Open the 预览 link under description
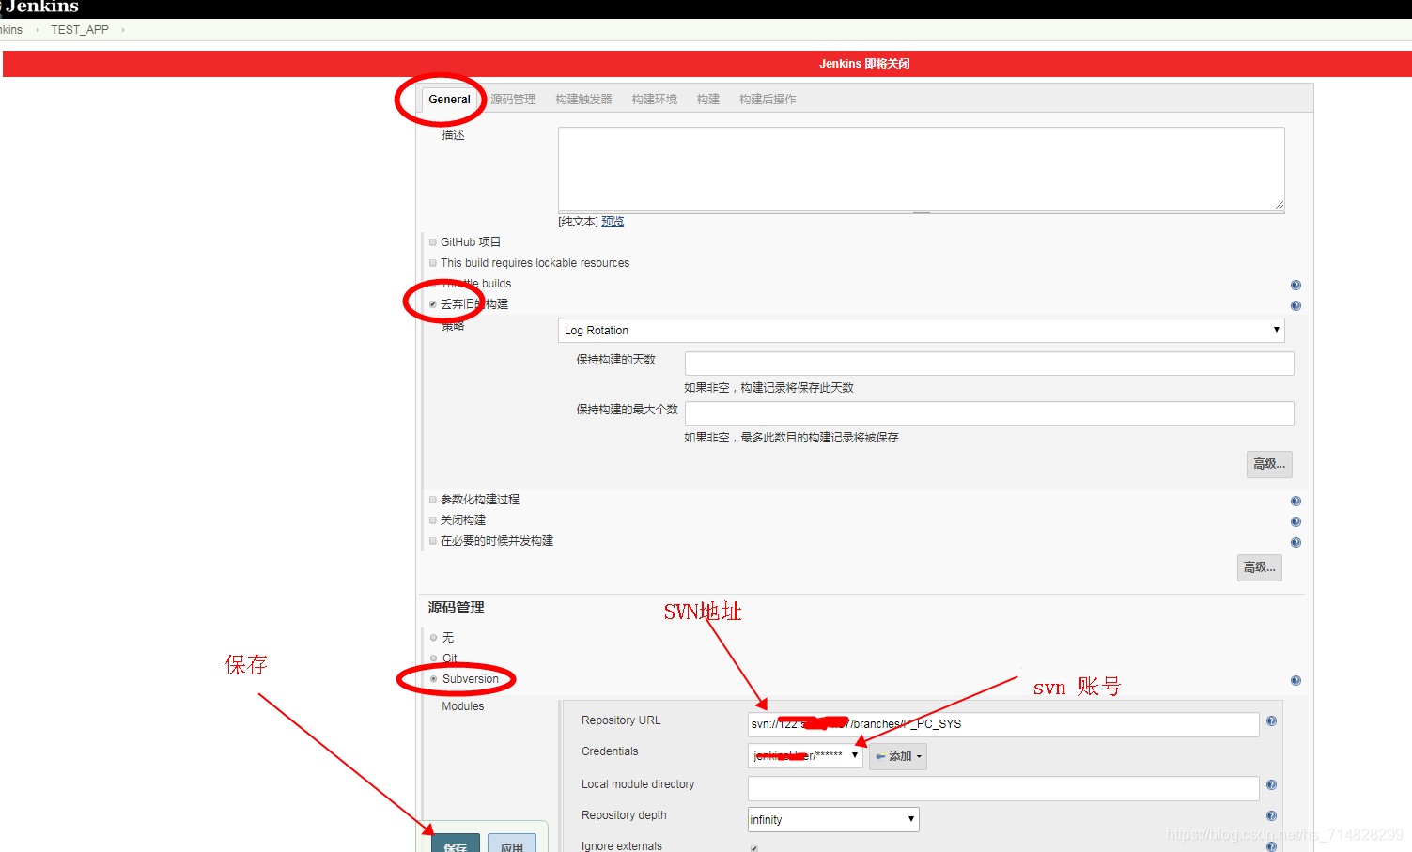The height and width of the screenshot is (852, 1412). coord(613,222)
